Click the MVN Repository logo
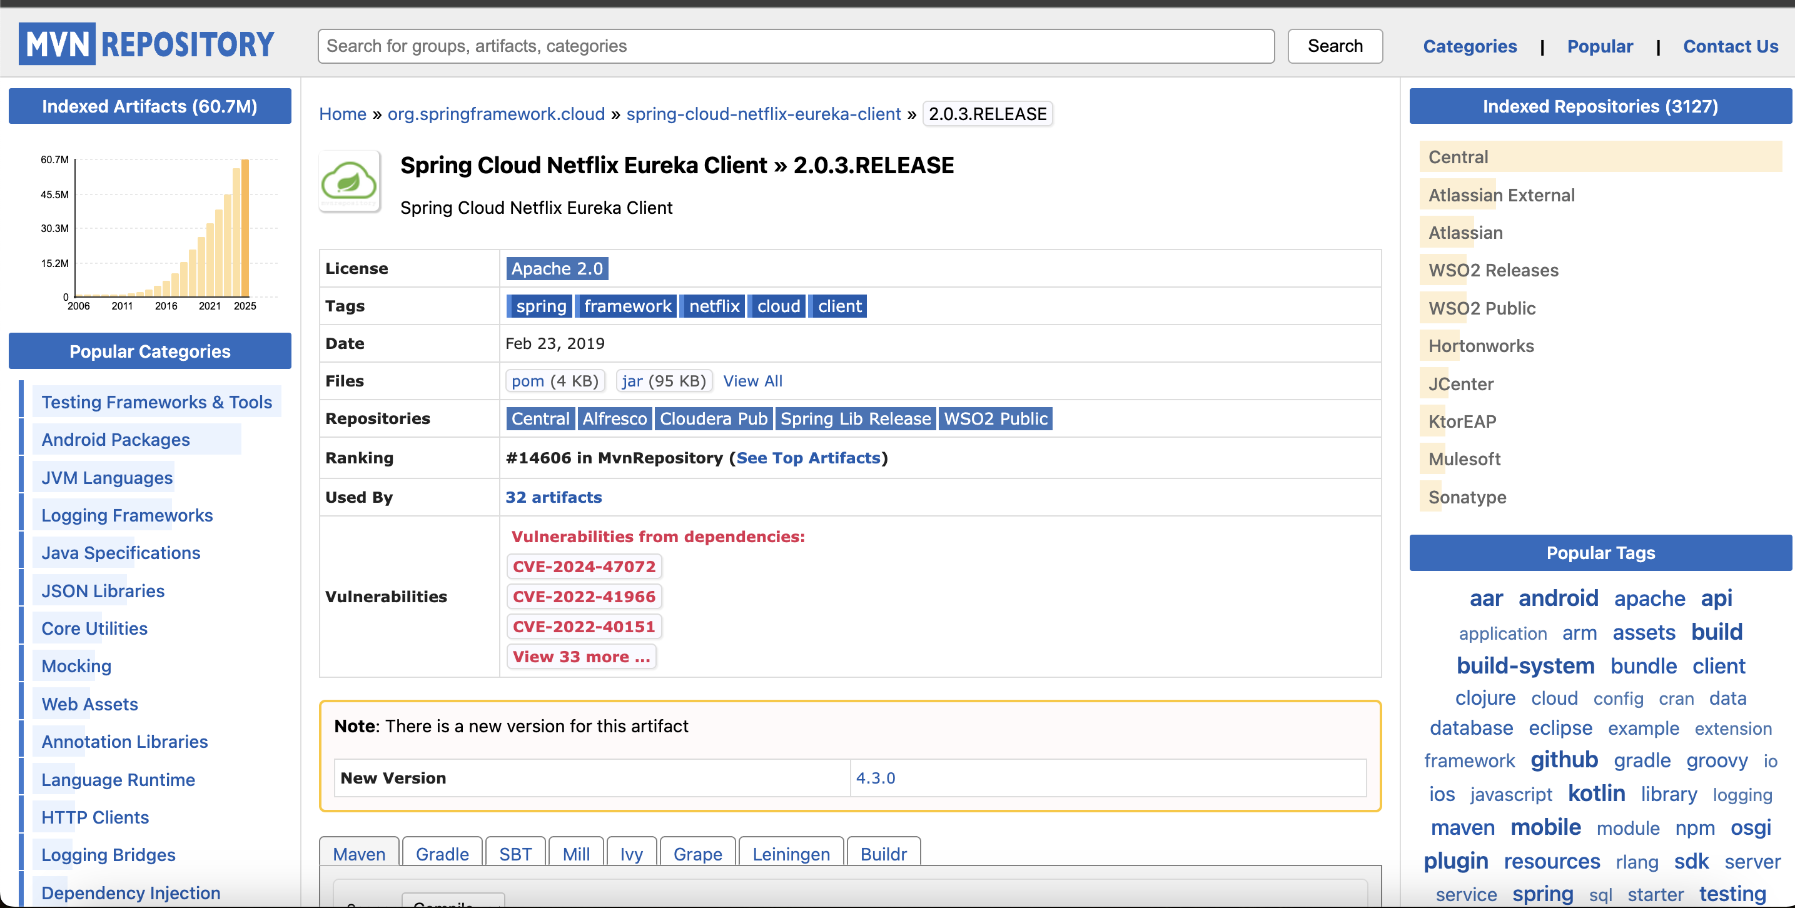 pyautogui.click(x=146, y=44)
